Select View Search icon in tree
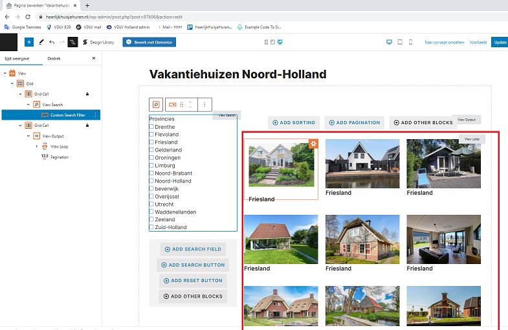508x330 pixels. pyautogui.click(x=37, y=105)
